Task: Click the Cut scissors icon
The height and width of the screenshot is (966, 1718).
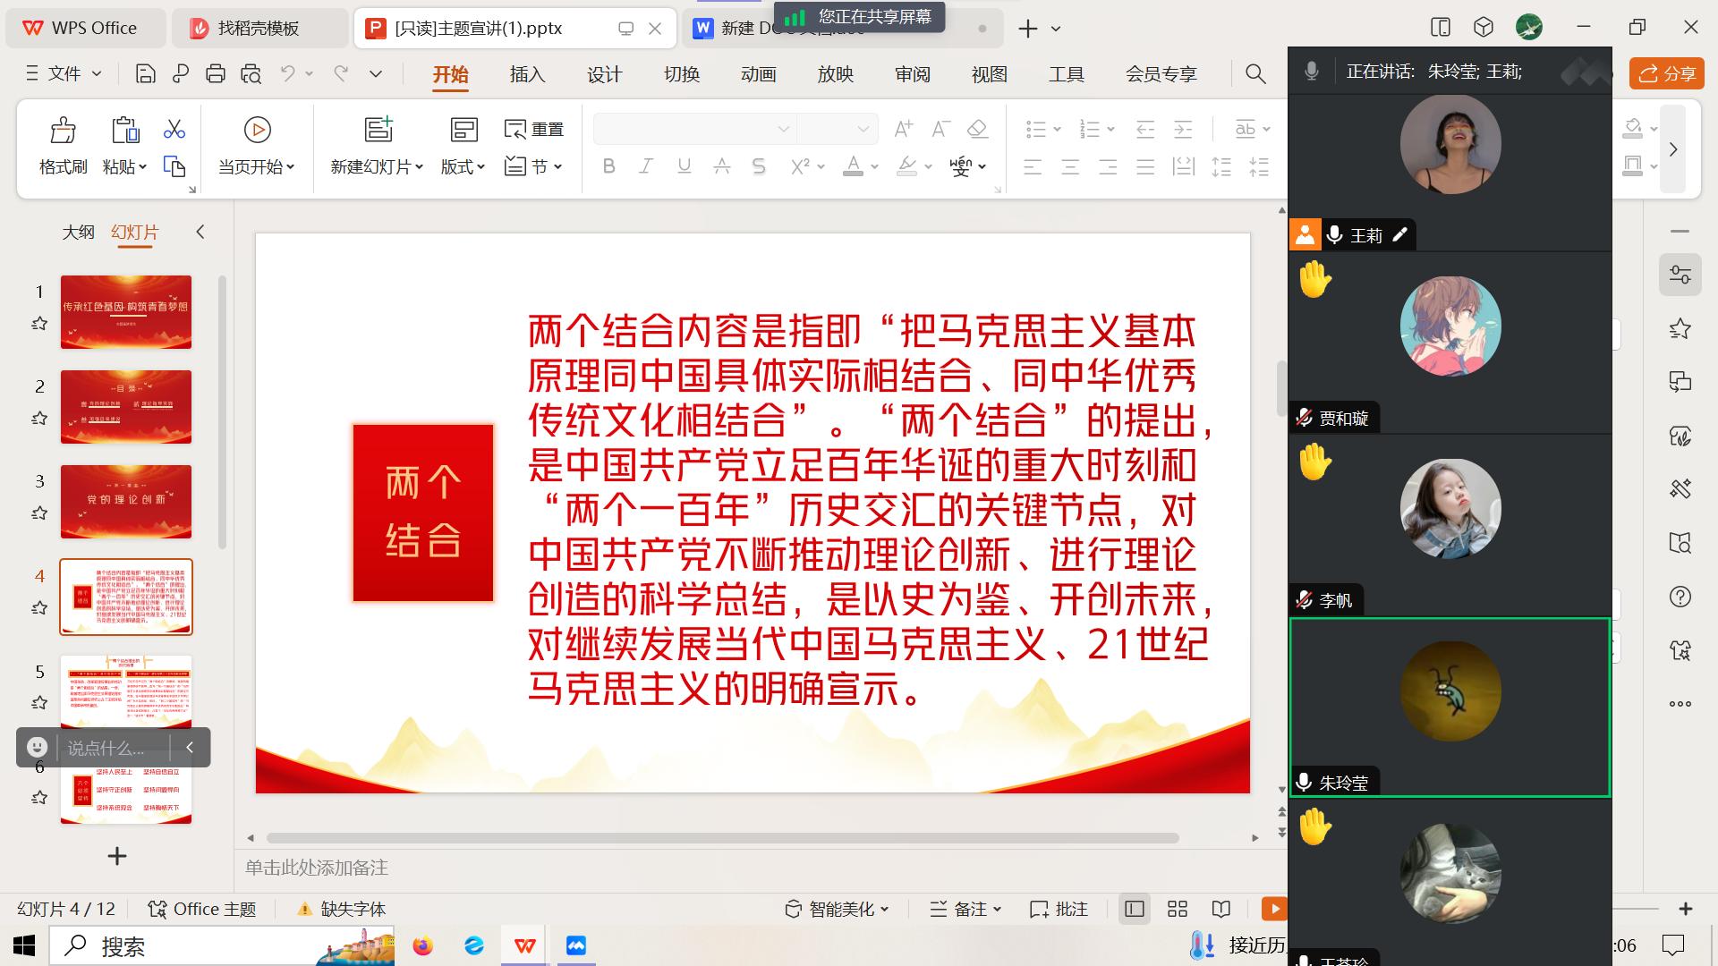Action: (174, 130)
